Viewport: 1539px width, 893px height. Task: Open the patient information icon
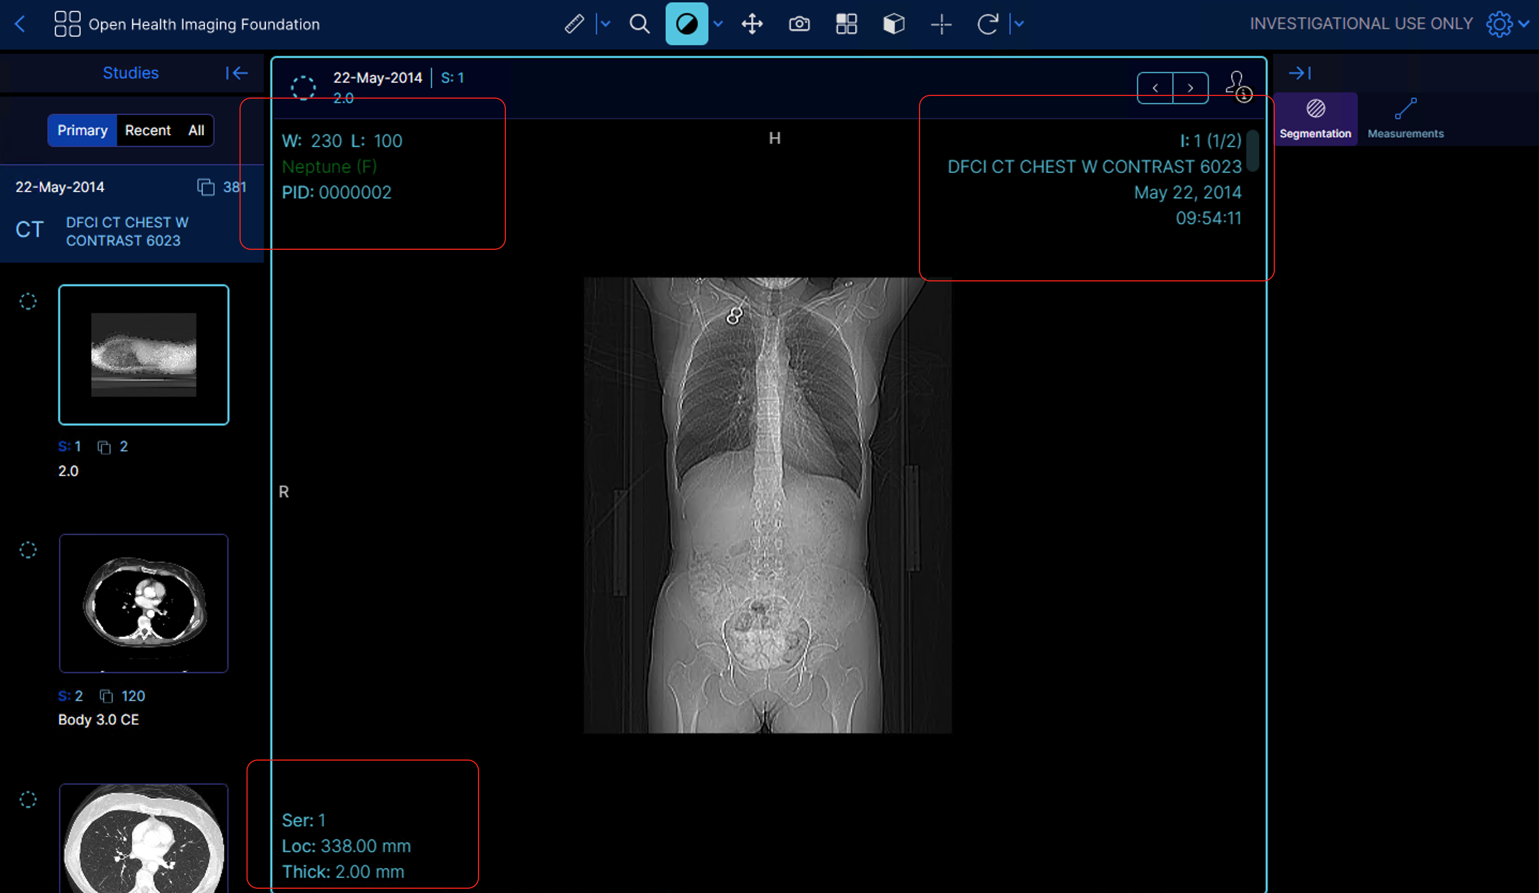[x=1238, y=87]
